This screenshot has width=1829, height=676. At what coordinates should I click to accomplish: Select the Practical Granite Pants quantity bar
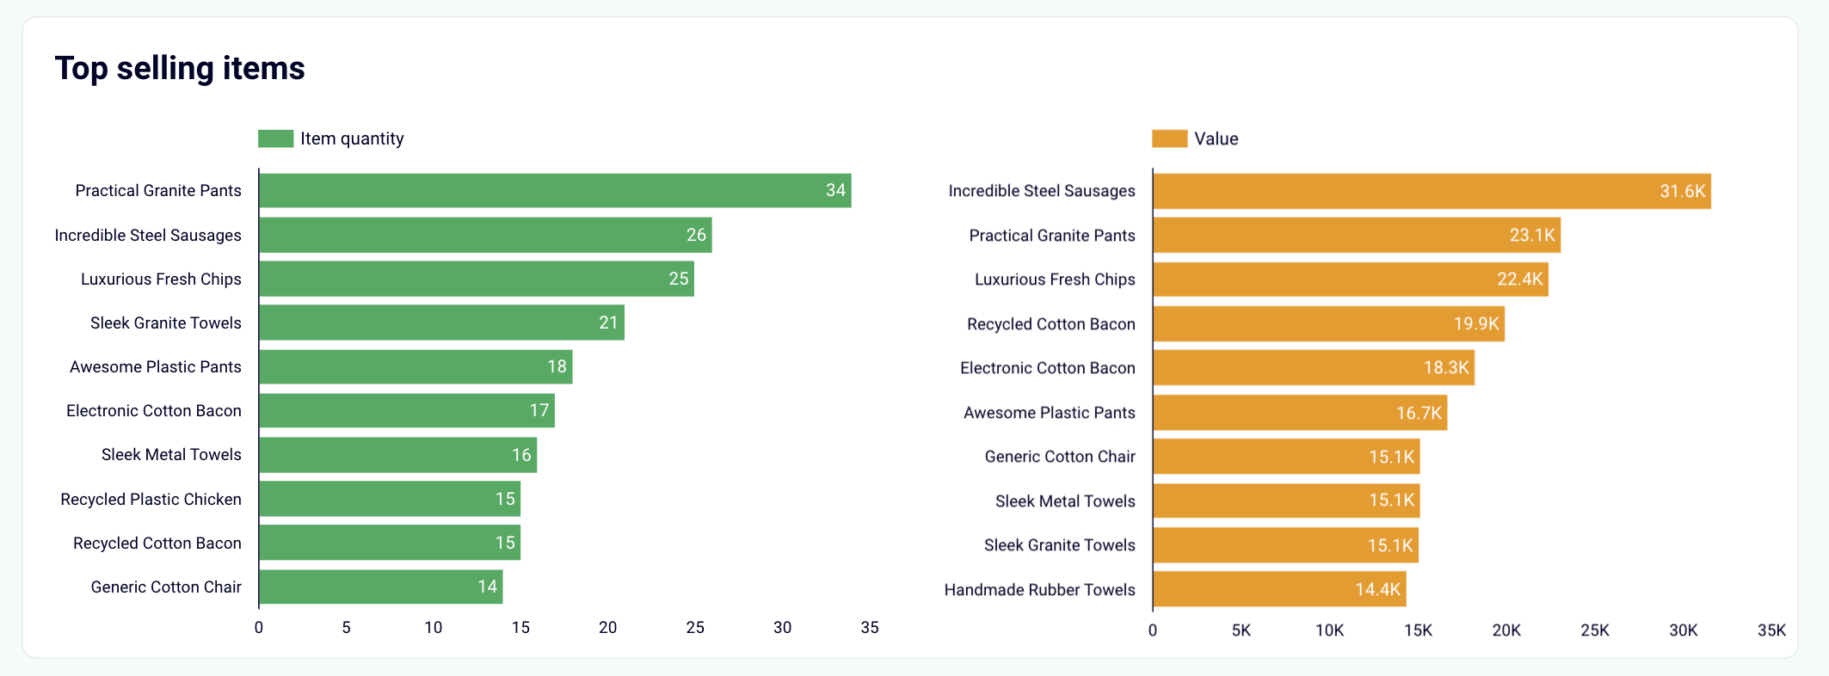click(555, 191)
